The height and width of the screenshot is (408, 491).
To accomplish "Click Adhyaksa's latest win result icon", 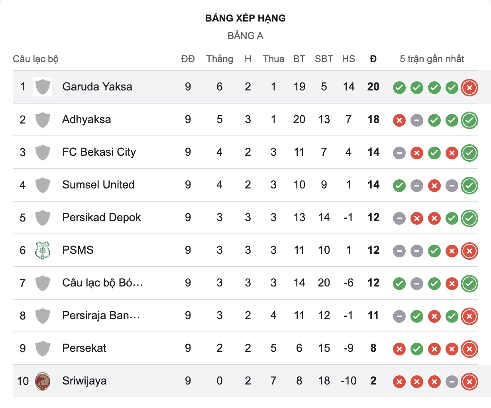I will (x=469, y=120).
